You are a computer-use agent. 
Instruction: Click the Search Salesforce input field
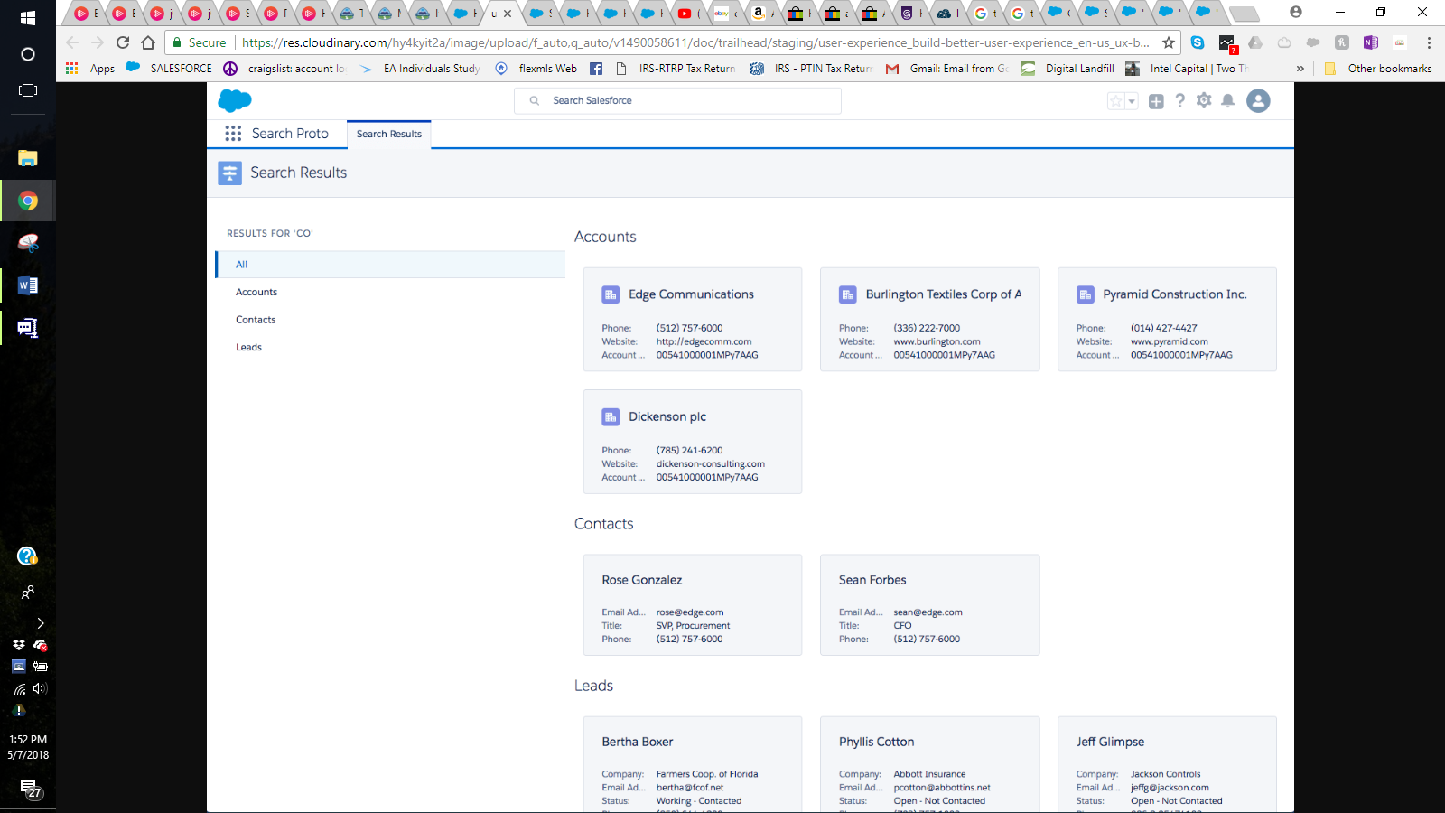(x=677, y=100)
